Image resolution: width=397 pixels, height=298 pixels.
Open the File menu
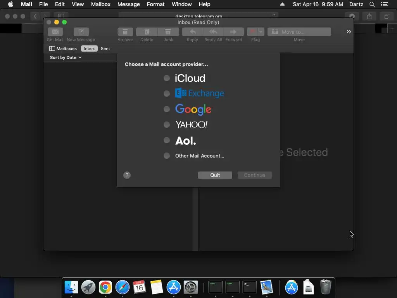click(43, 4)
